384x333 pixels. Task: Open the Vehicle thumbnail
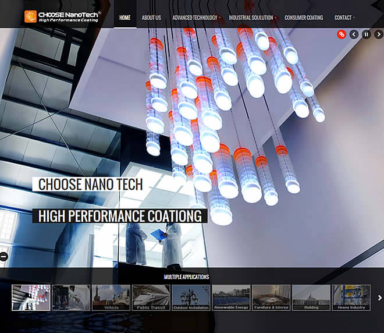click(x=111, y=297)
